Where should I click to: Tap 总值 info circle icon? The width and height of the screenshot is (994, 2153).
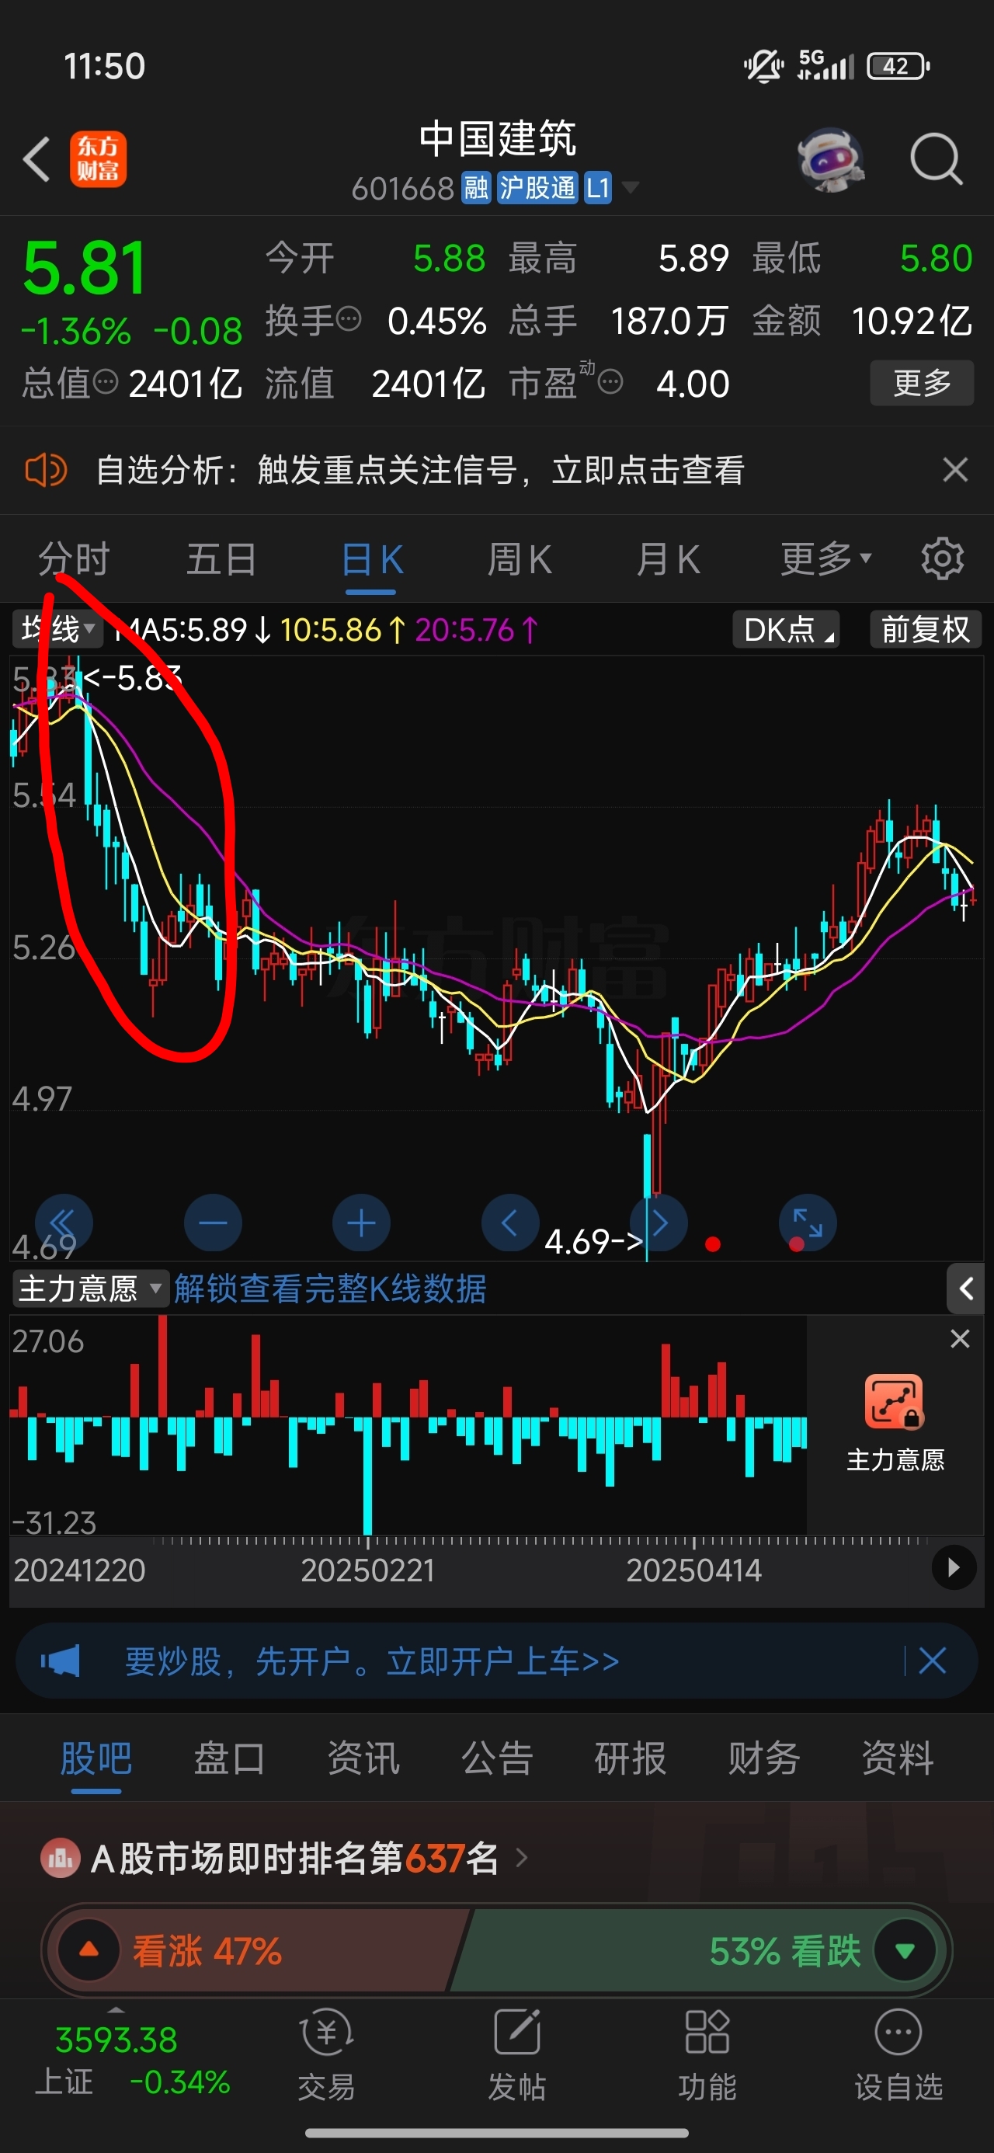[106, 382]
